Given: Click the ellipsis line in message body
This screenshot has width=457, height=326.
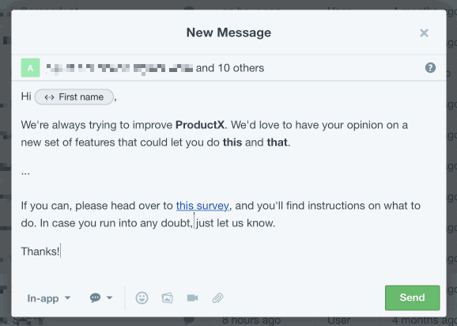Looking at the screenshot, I should coord(25,172).
